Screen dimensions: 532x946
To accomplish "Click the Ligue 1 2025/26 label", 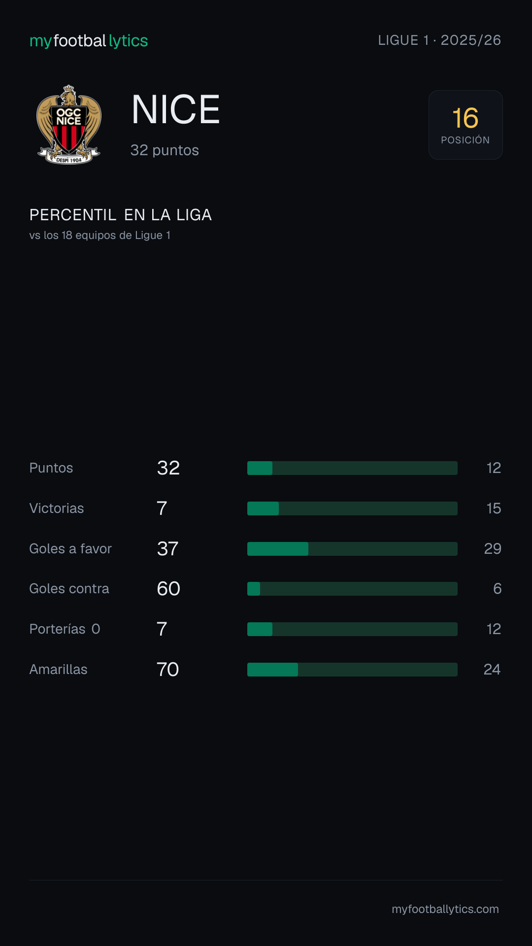I will 439,40.
